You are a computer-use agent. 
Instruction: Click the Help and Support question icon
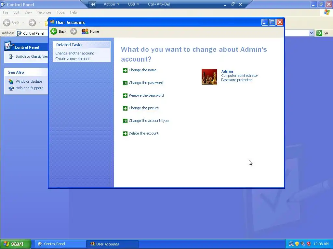coord(11,88)
